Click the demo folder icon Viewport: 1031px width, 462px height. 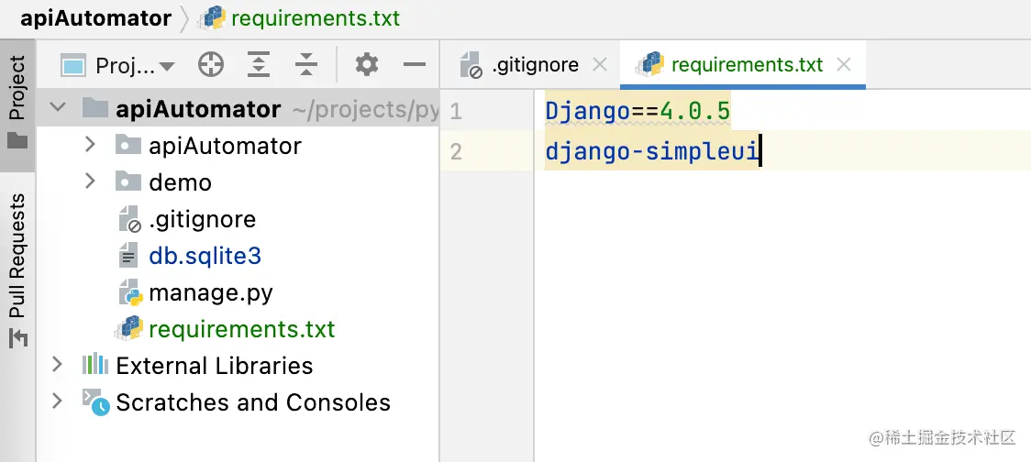point(128,181)
